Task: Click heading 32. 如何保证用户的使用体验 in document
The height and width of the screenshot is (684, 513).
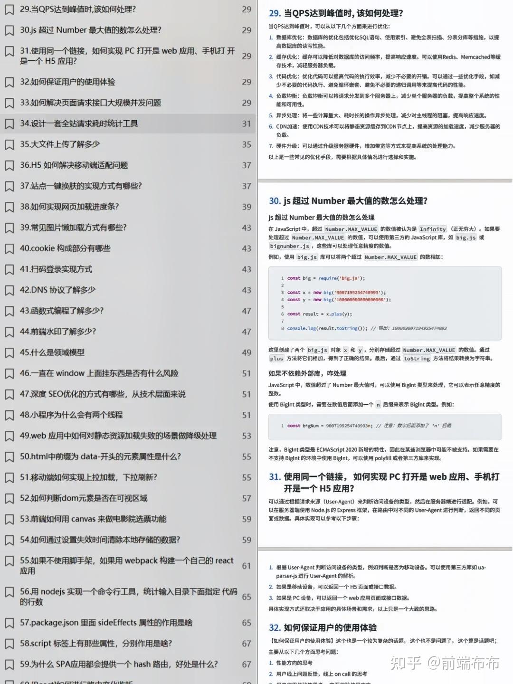Action: point(323,627)
